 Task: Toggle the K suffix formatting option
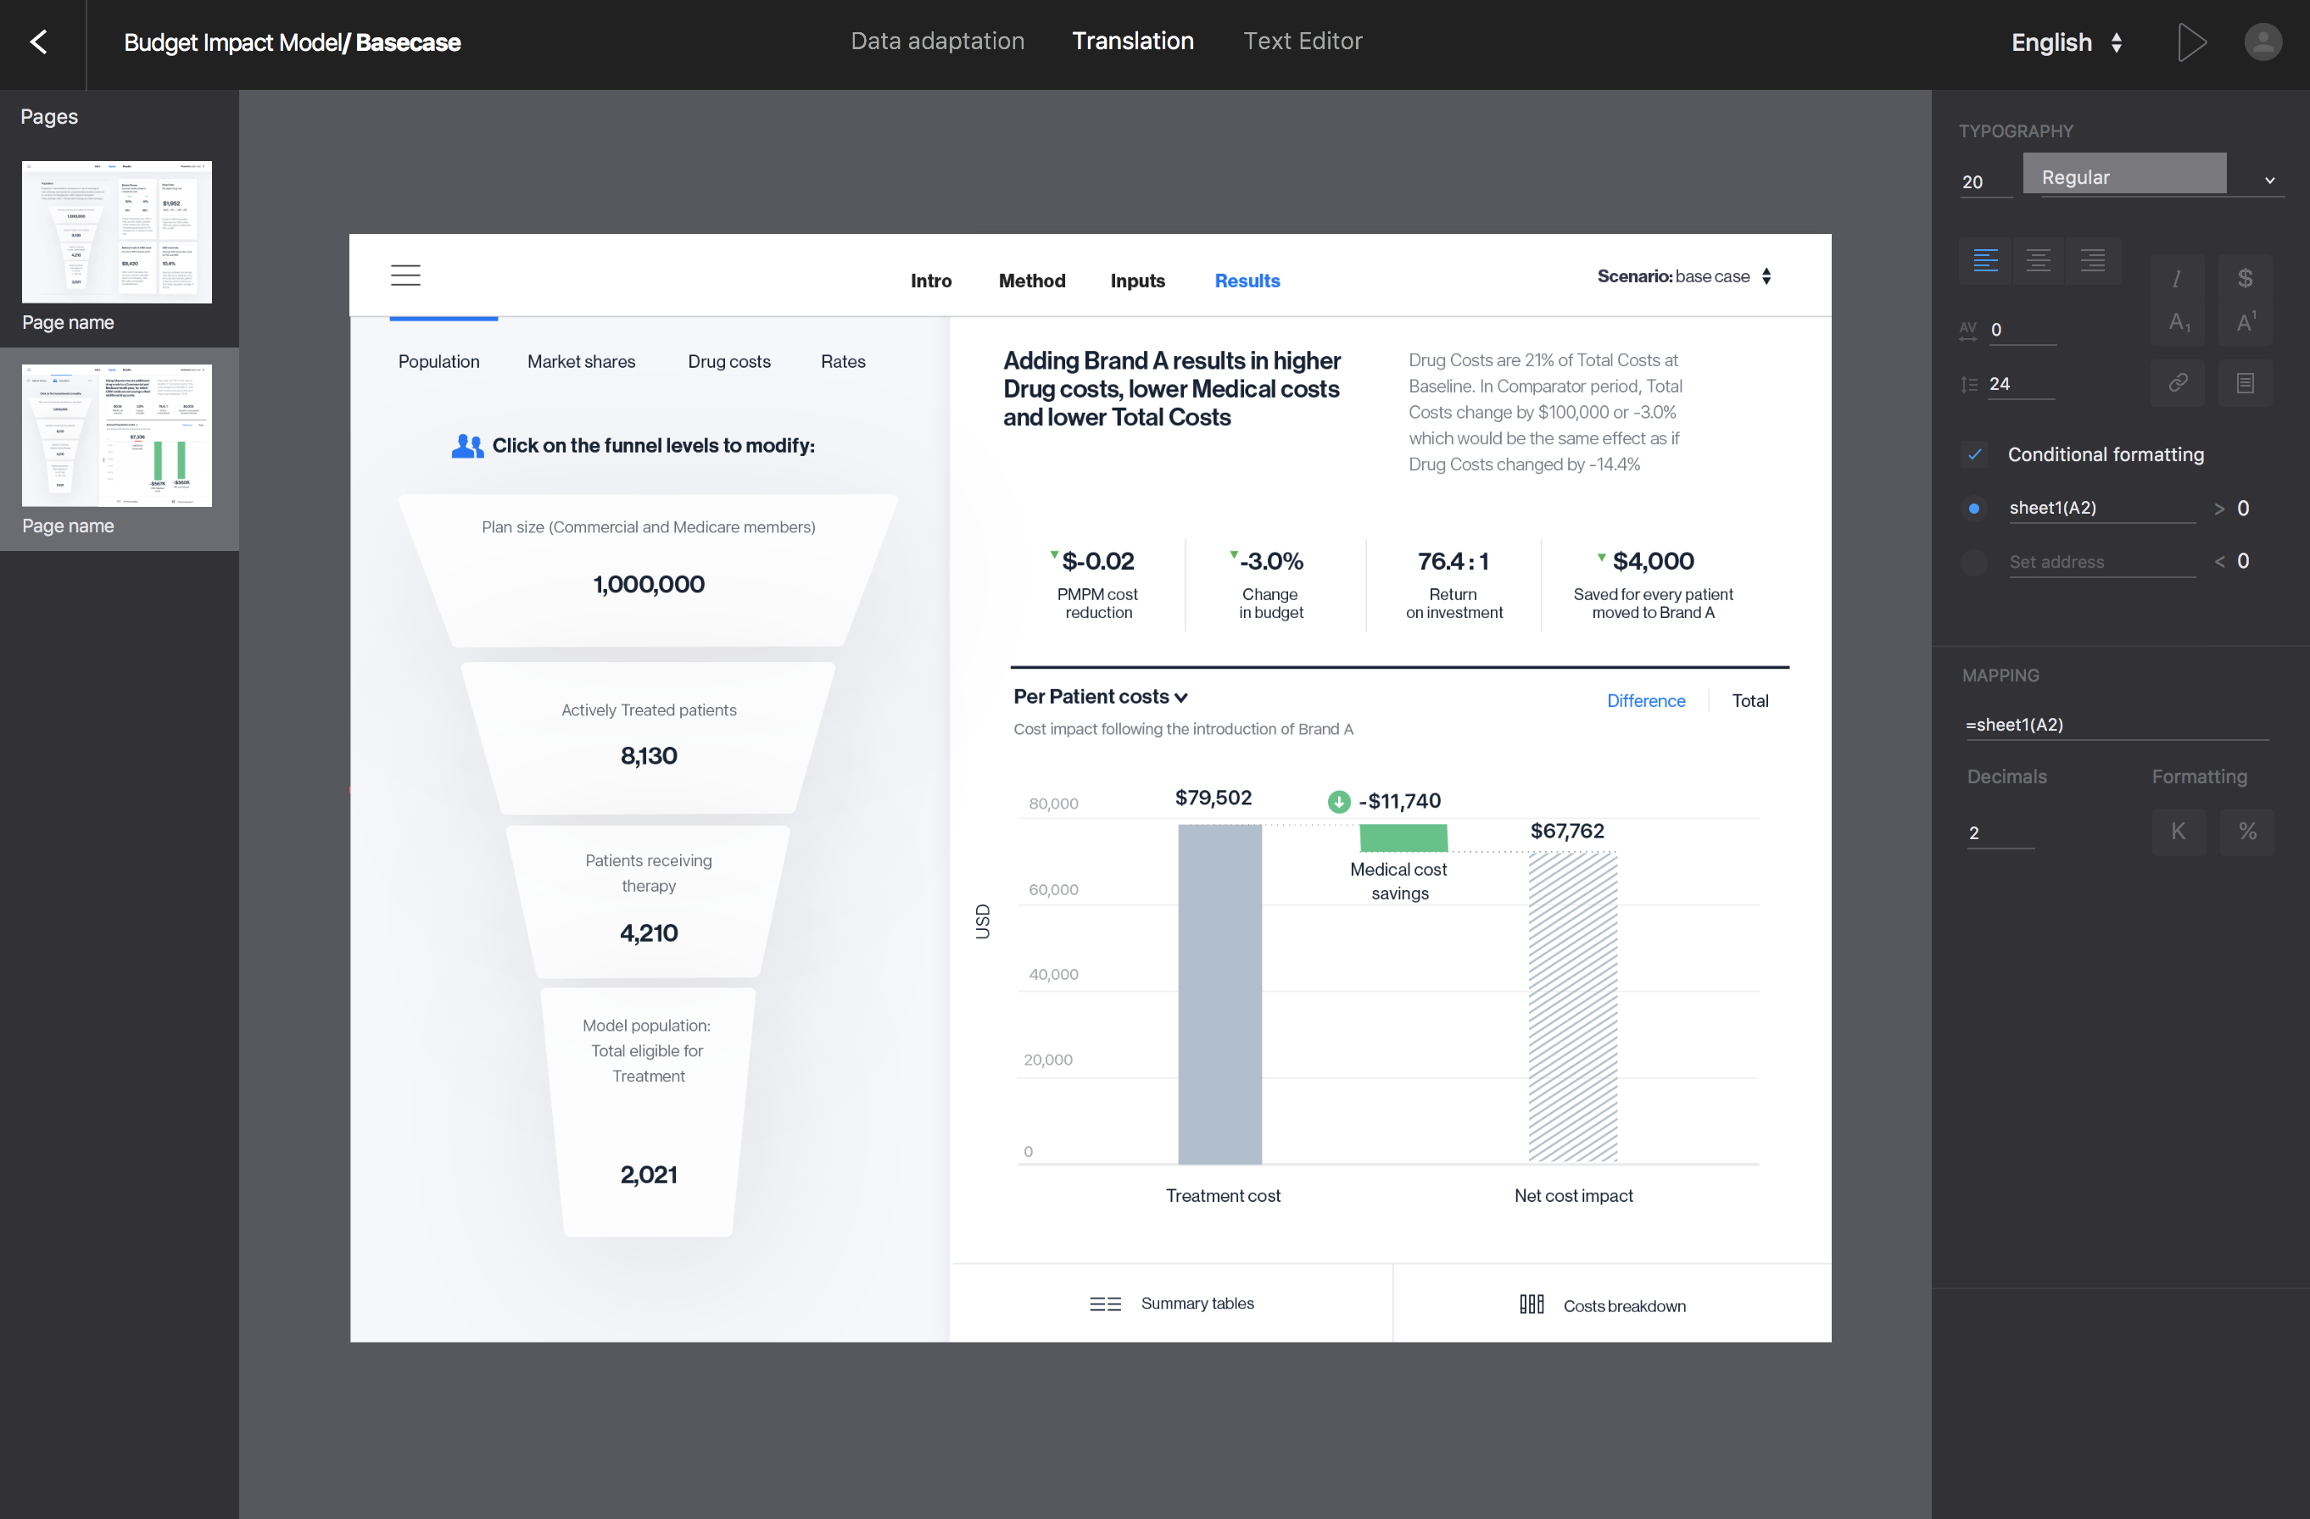click(2178, 831)
